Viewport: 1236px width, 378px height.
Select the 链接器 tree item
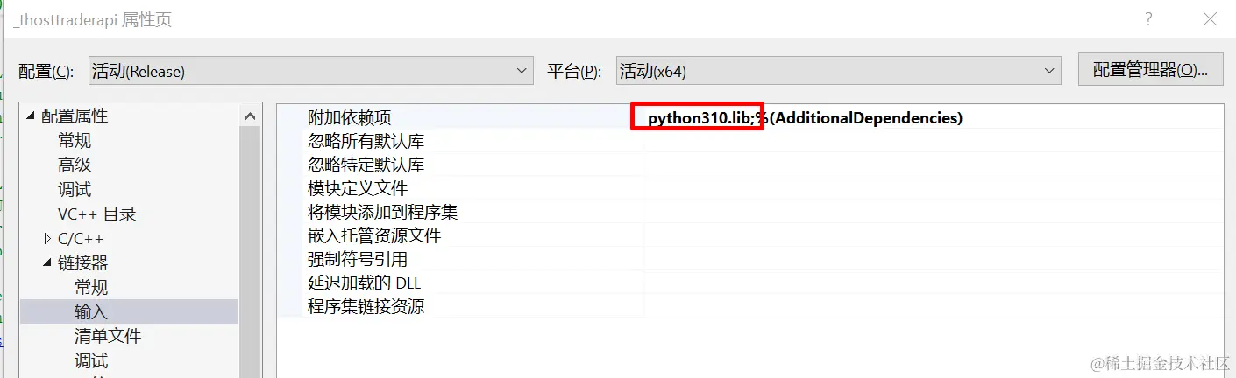pos(83,262)
